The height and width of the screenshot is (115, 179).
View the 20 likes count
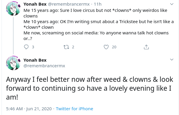[114, 47]
